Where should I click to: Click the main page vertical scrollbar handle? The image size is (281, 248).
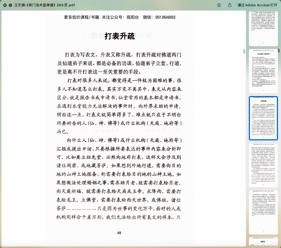pyautogui.click(x=244, y=51)
